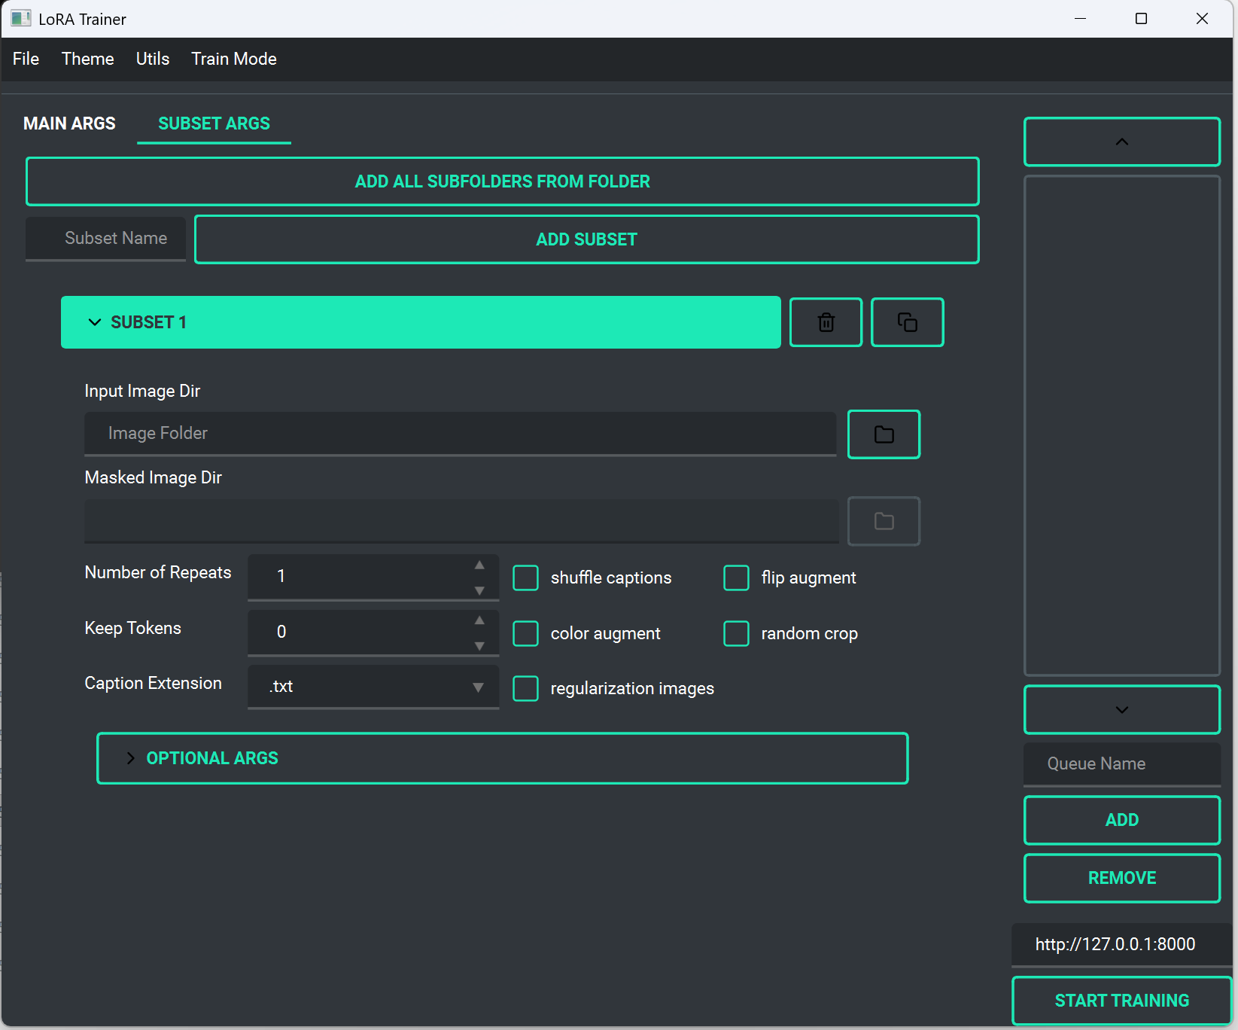
Task: Expand the Optional Args section
Action: coord(502,758)
